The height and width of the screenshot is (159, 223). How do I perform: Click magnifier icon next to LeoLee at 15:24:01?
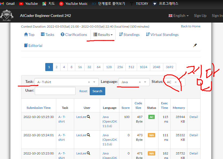coord(88,135)
